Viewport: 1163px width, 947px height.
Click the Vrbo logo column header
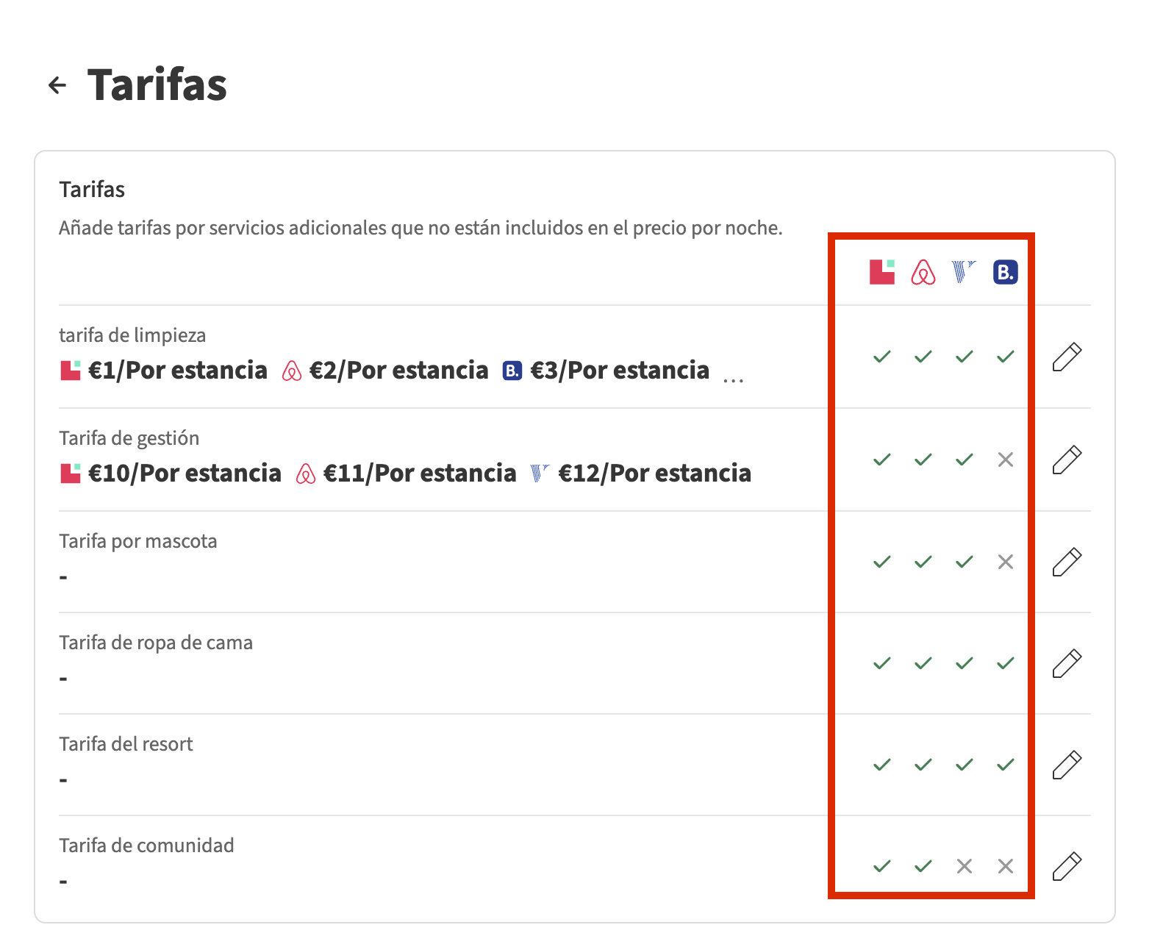964,272
